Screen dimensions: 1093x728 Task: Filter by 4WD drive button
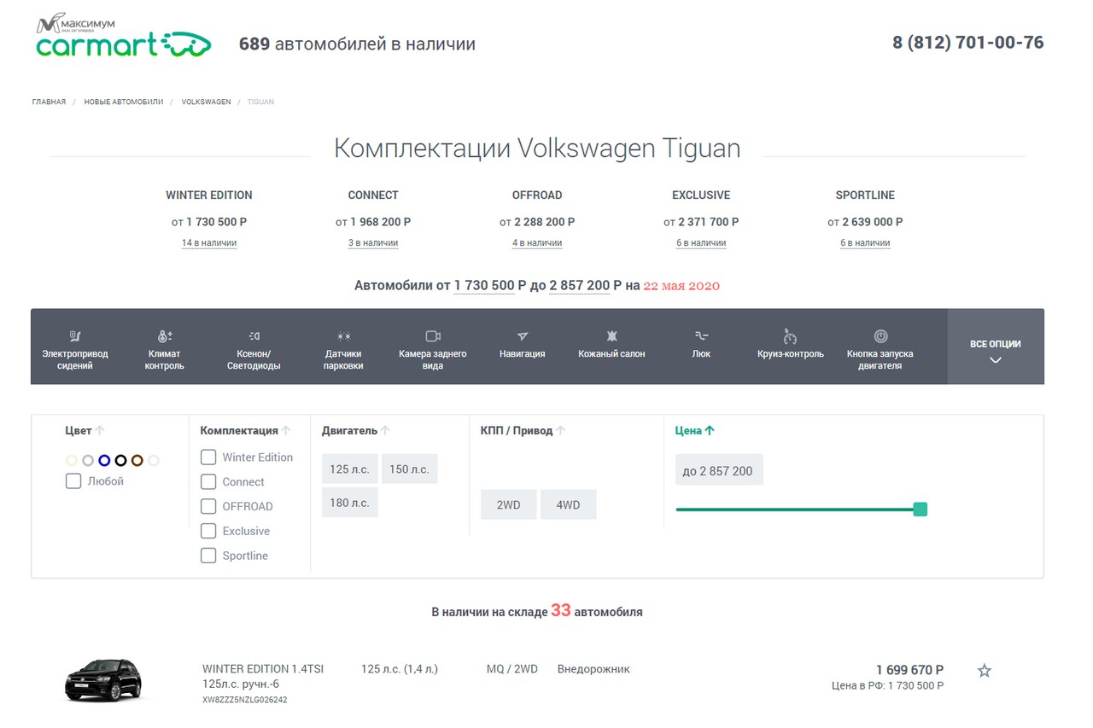(x=568, y=504)
